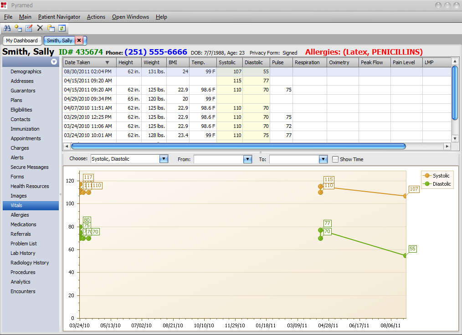Viewport: 462px width, 335px height.
Task: Open Addresses in sidebar
Action: pyautogui.click(x=22, y=81)
